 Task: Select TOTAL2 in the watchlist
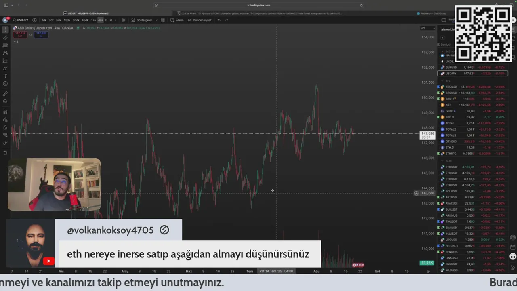coord(473,129)
